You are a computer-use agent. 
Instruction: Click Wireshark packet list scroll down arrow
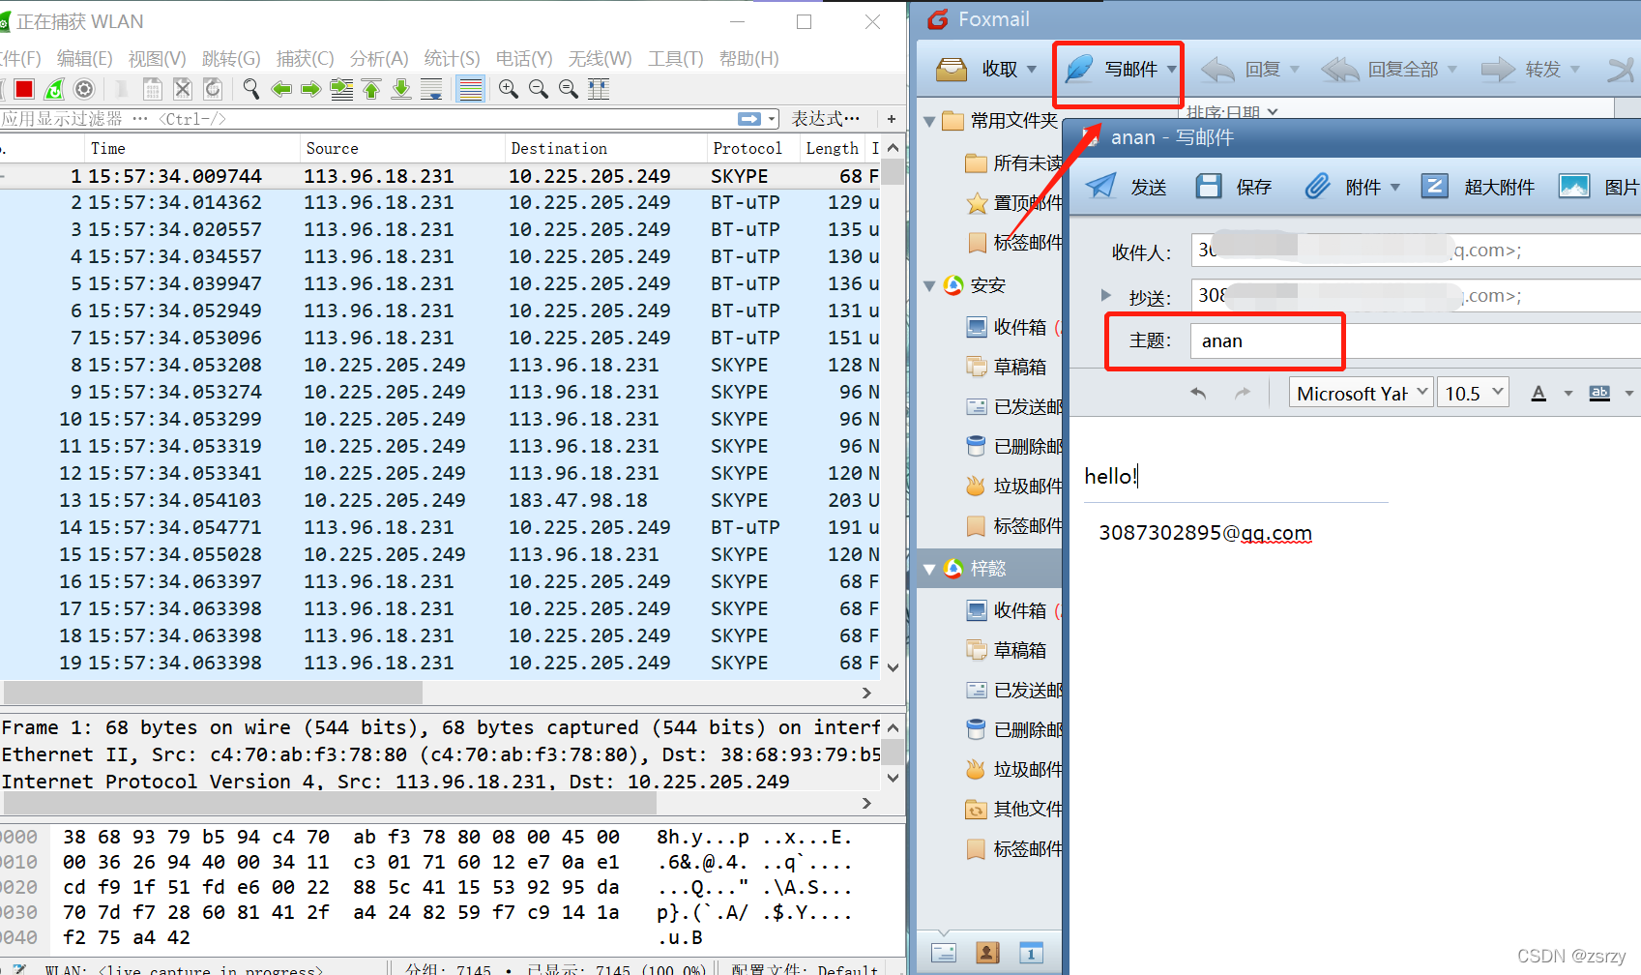(893, 667)
